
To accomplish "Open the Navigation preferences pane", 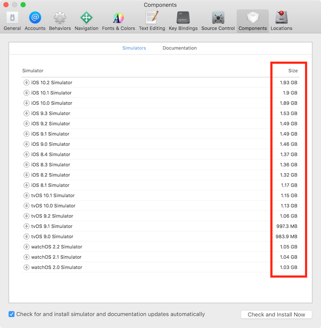I will pyautogui.click(x=87, y=21).
